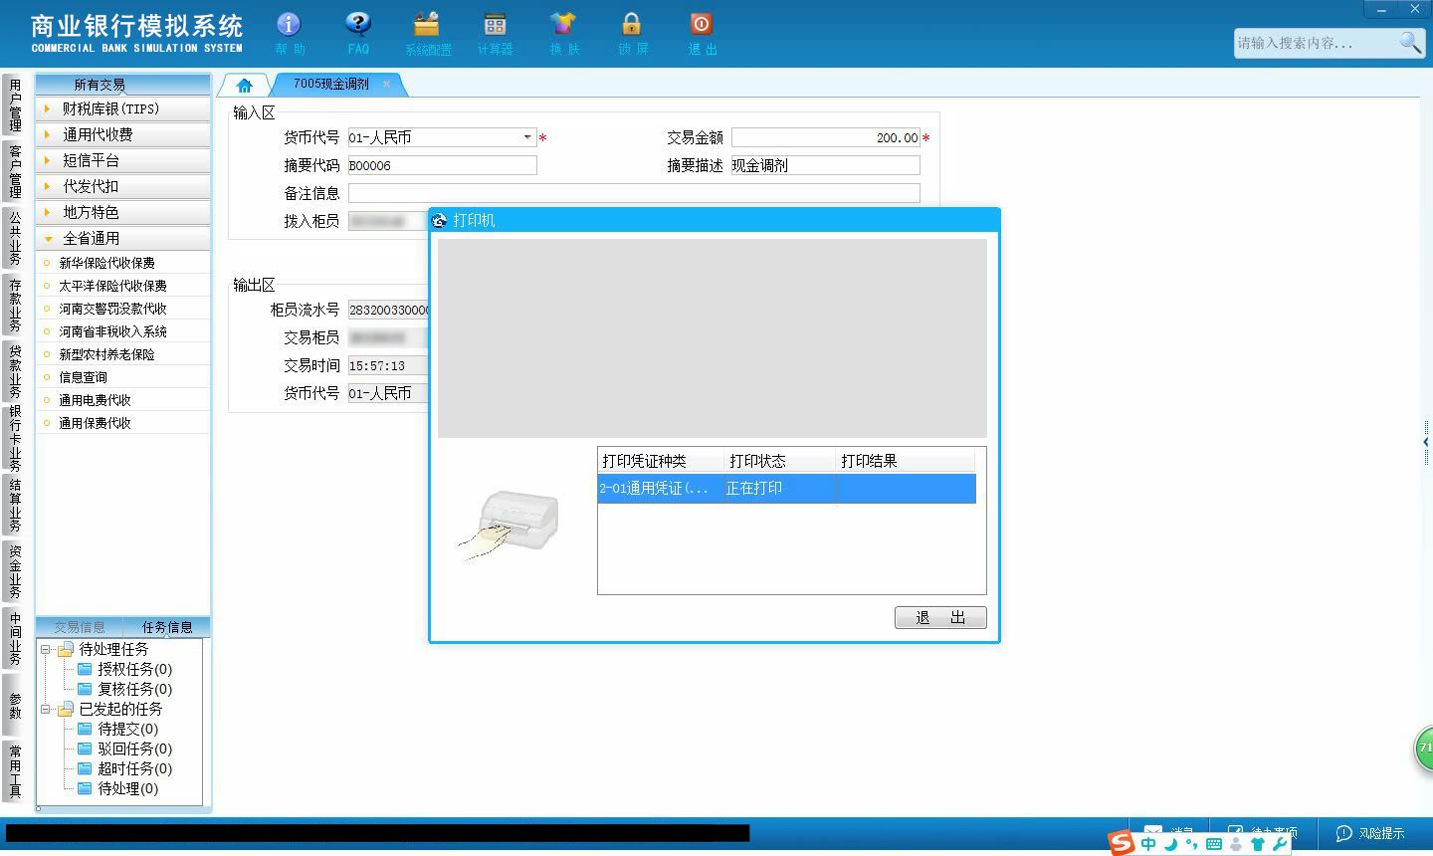Viewport: 1433px width, 856px height.
Task: Open 银行卡业务 side tab
Action: coord(14,437)
